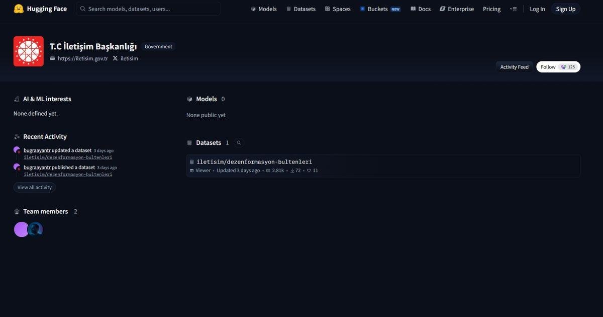The width and height of the screenshot is (603, 317).
Task: Open Buckets from the top navigation
Action: coord(380,9)
